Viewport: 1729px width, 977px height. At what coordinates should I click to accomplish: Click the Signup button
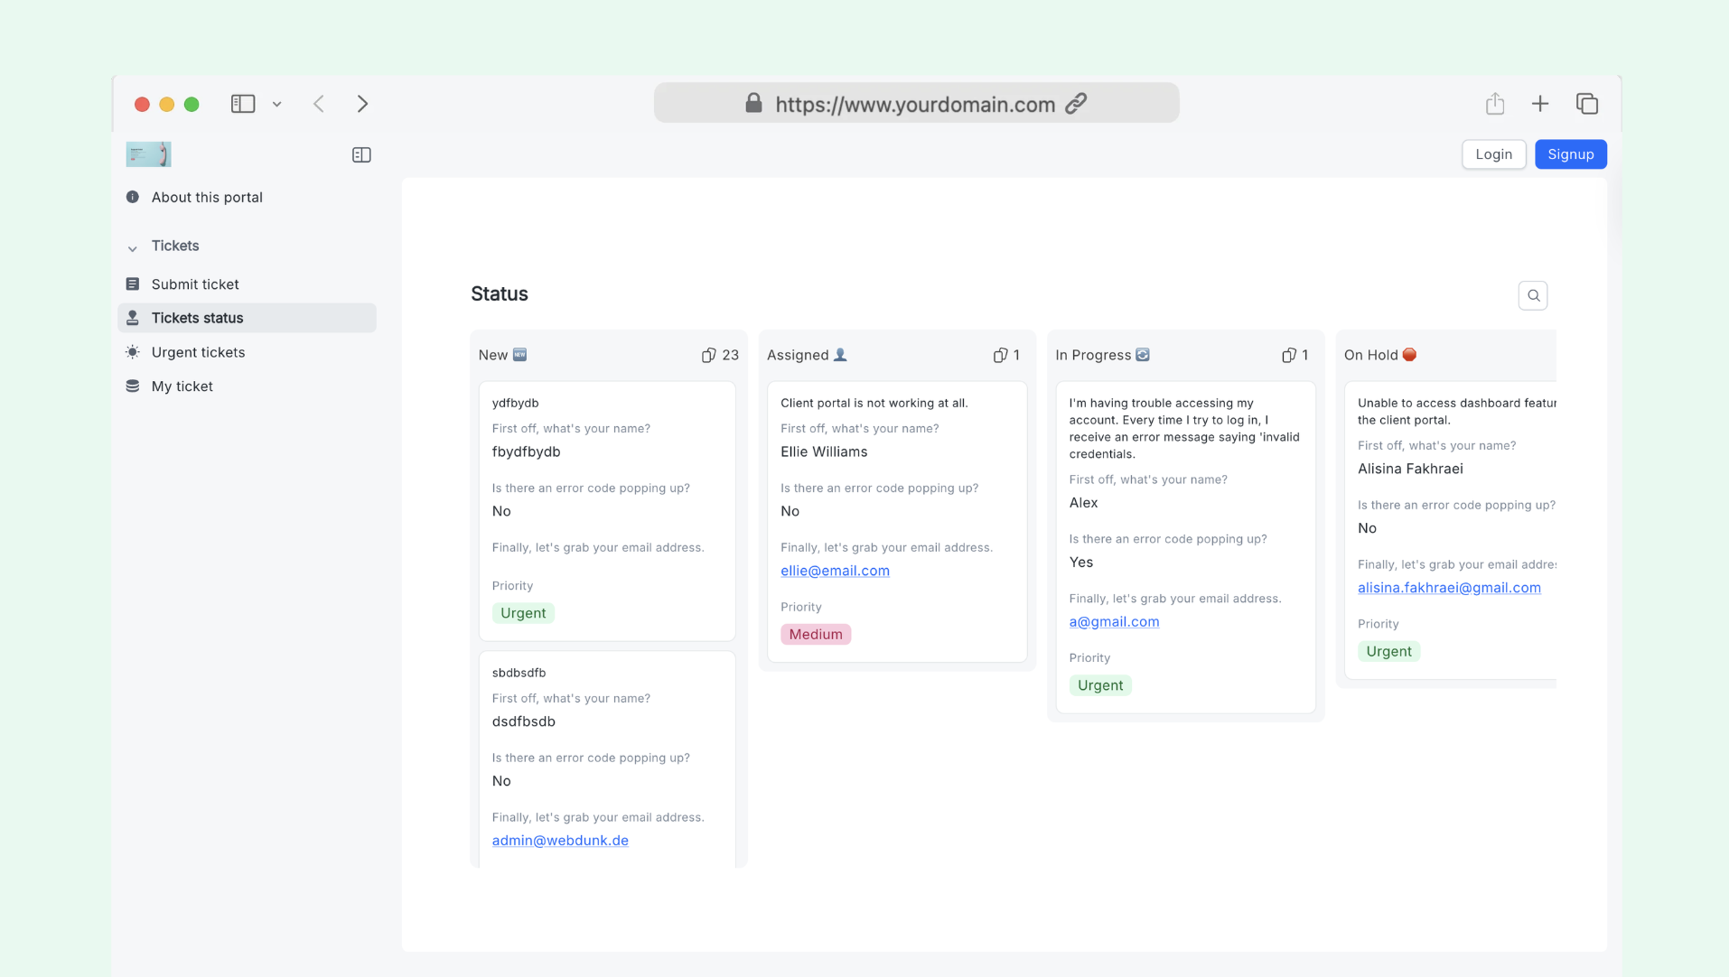click(1570, 154)
